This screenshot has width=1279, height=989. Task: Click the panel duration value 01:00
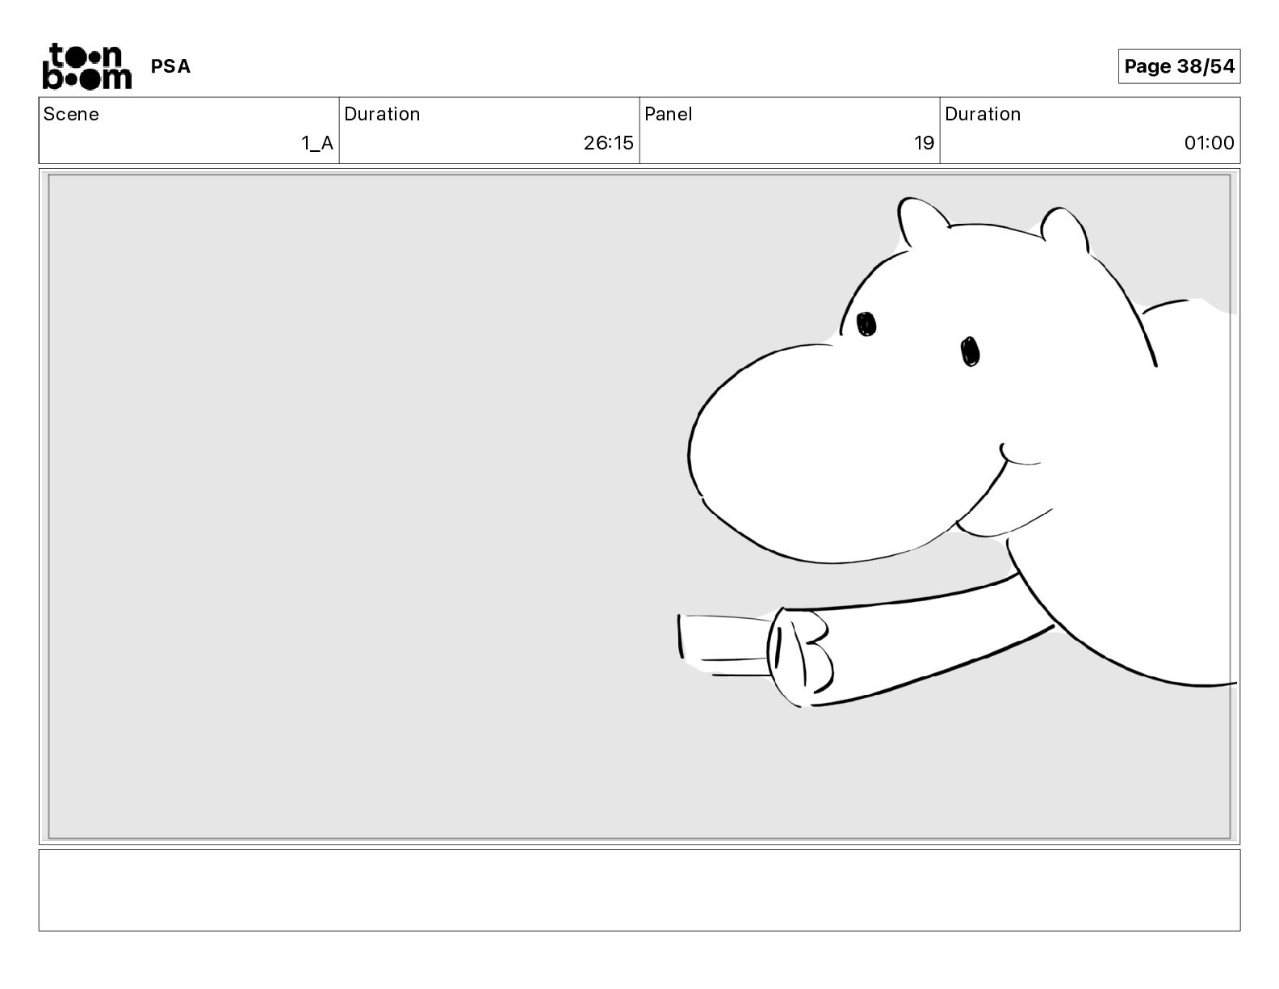1209,143
